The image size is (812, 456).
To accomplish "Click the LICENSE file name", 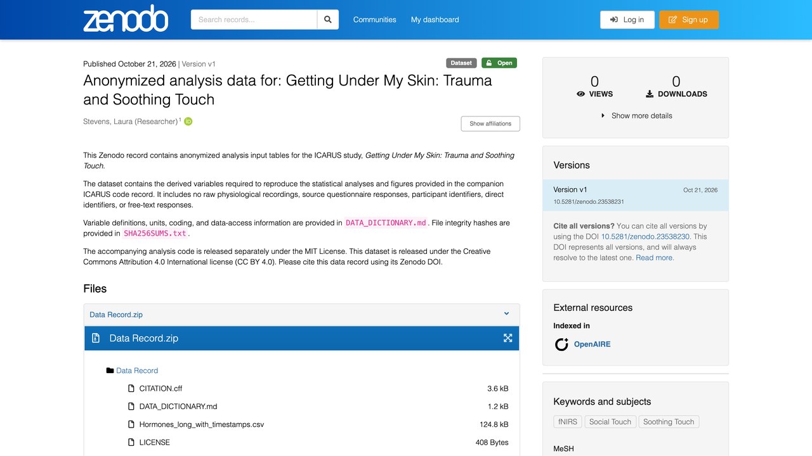I will point(155,442).
